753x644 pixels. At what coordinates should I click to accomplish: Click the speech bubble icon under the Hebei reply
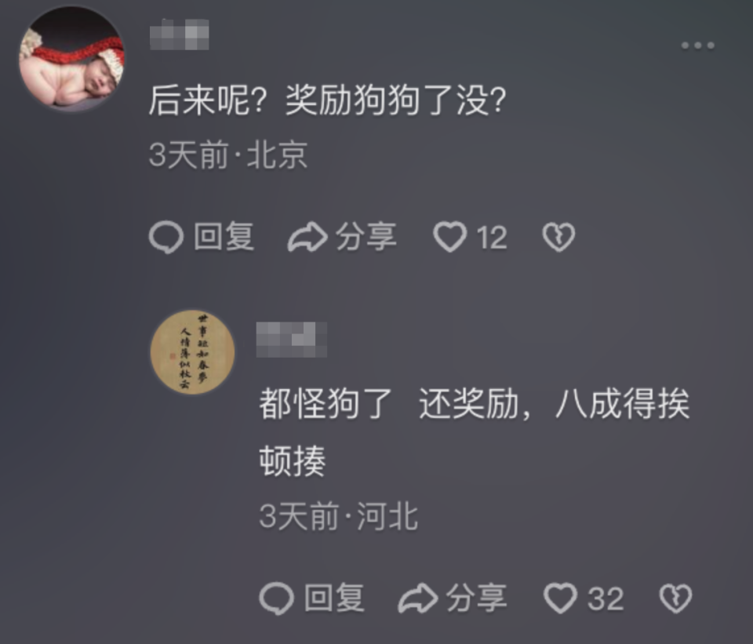[x=276, y=599]
